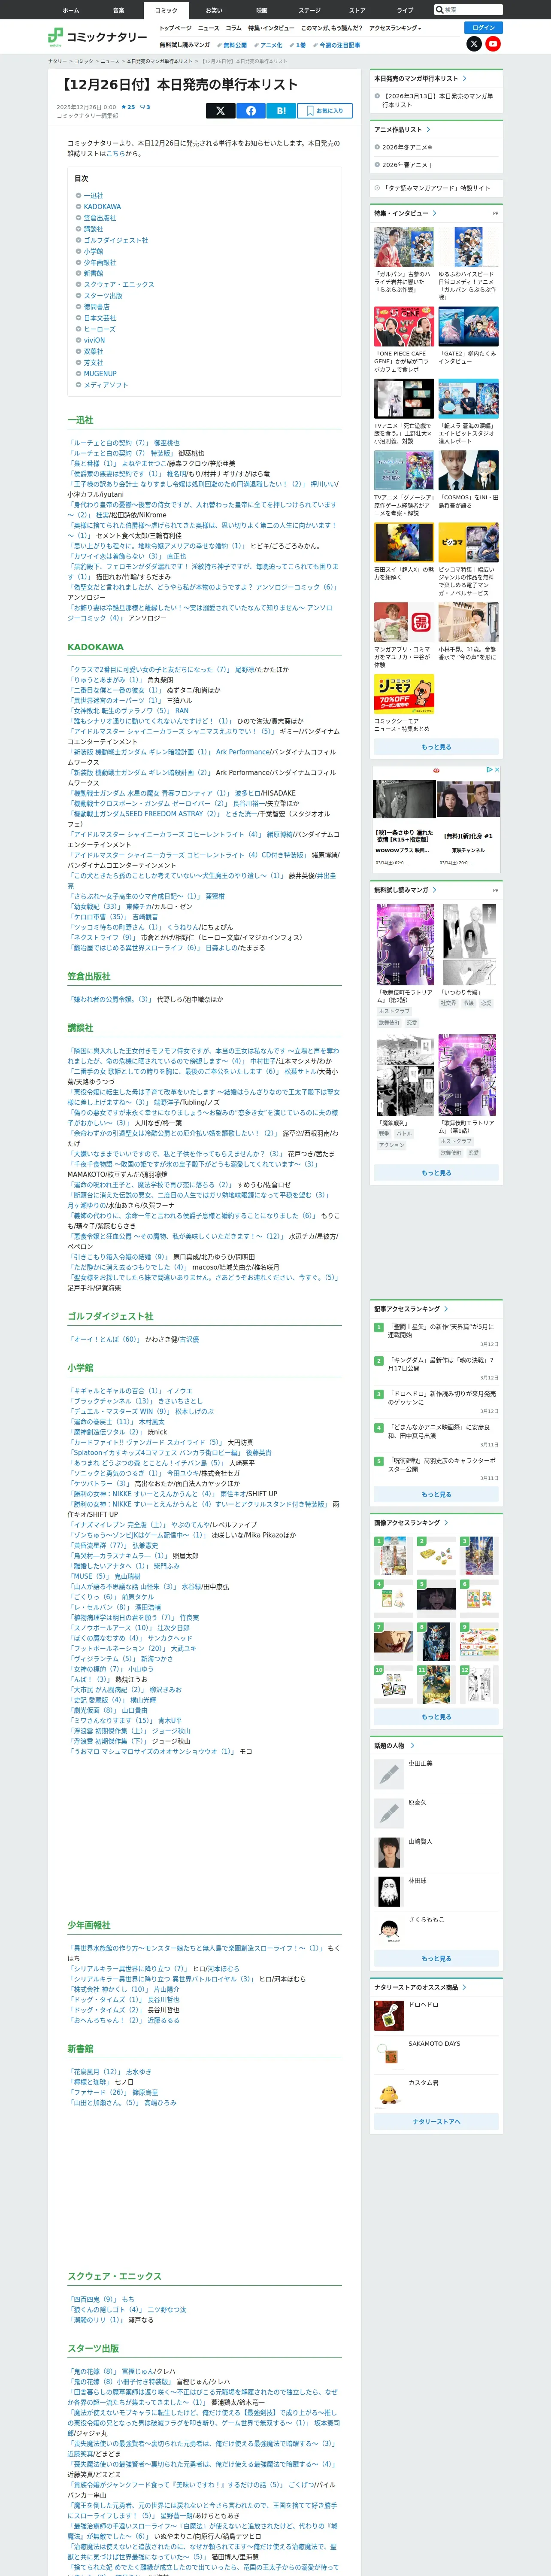Viewport: 551px width, 2576px height.
Task: Expand 話題の人物 chevron
Action: click(412, 1746)
